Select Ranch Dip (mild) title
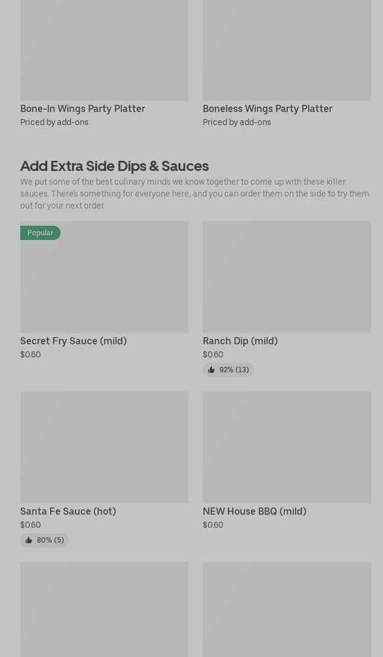Viewport: 383px width, 657px height. click(x=240, y=341)
